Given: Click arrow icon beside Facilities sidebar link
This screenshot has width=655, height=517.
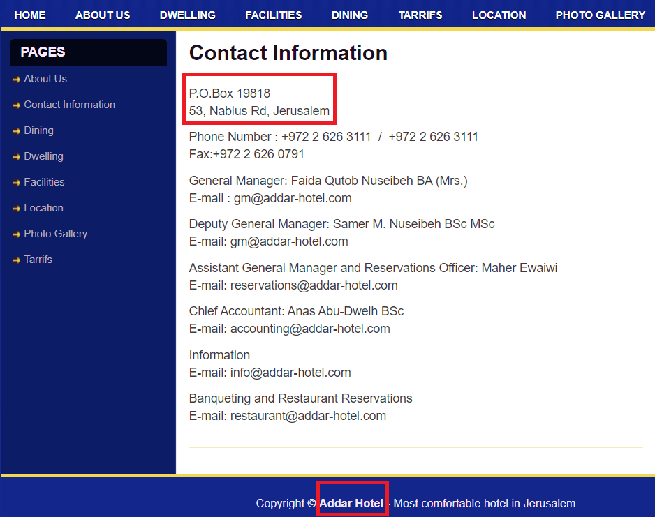Looking at the screenshot, I should click(17, 183).
